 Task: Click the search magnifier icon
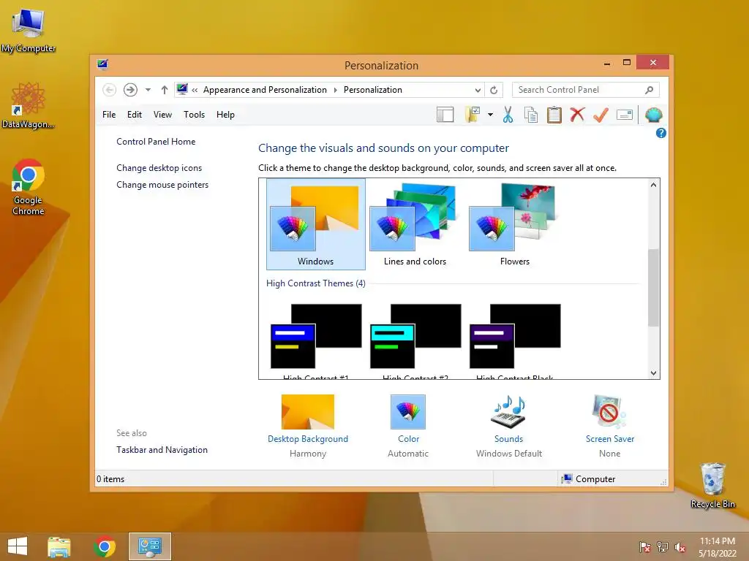649,90
